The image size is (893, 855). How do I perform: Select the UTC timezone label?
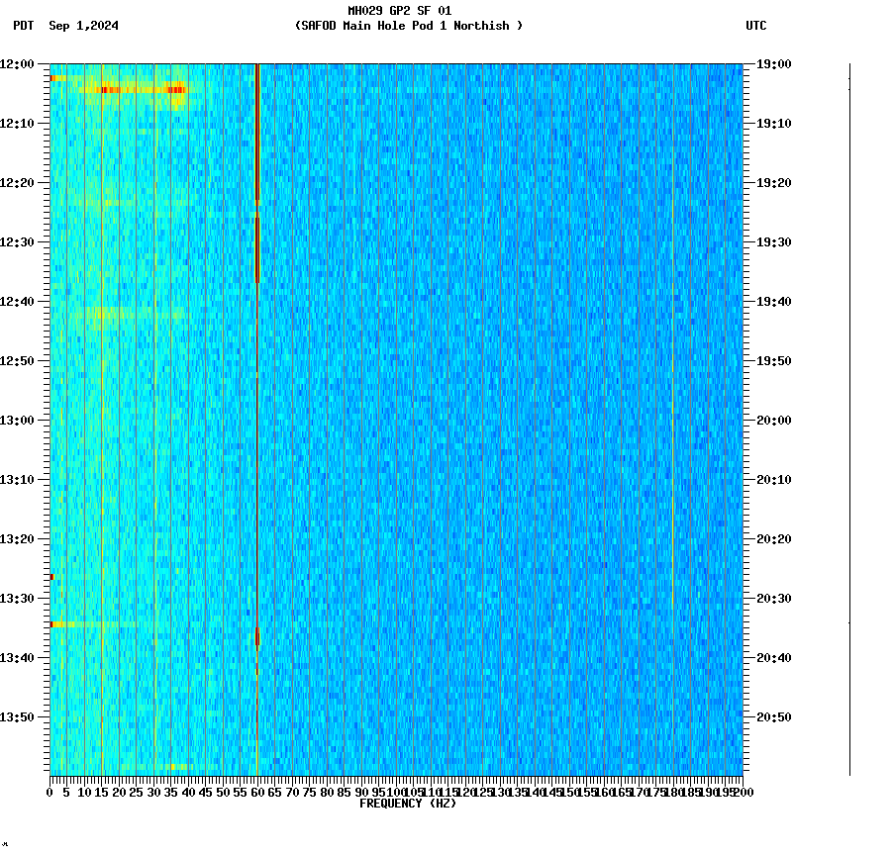coord(755,27)
